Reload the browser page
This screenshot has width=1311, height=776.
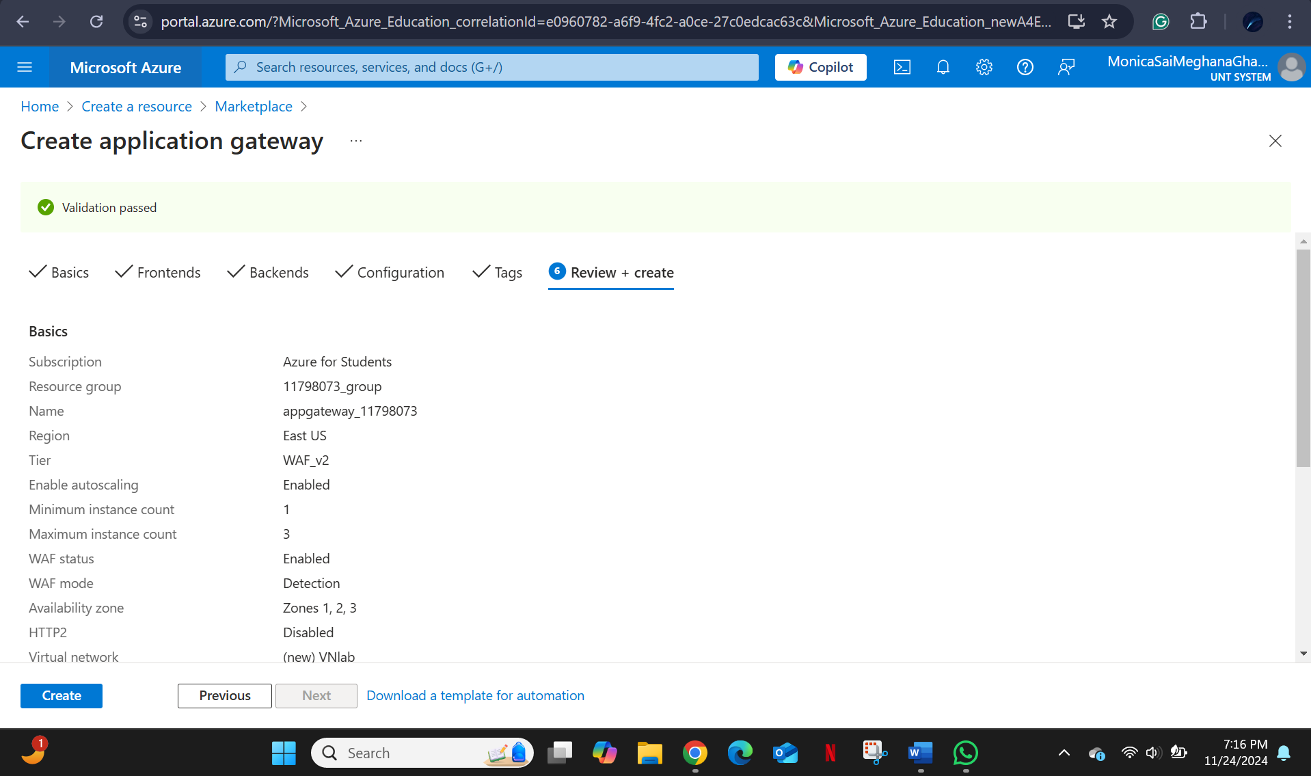click(x=96, y=22)
